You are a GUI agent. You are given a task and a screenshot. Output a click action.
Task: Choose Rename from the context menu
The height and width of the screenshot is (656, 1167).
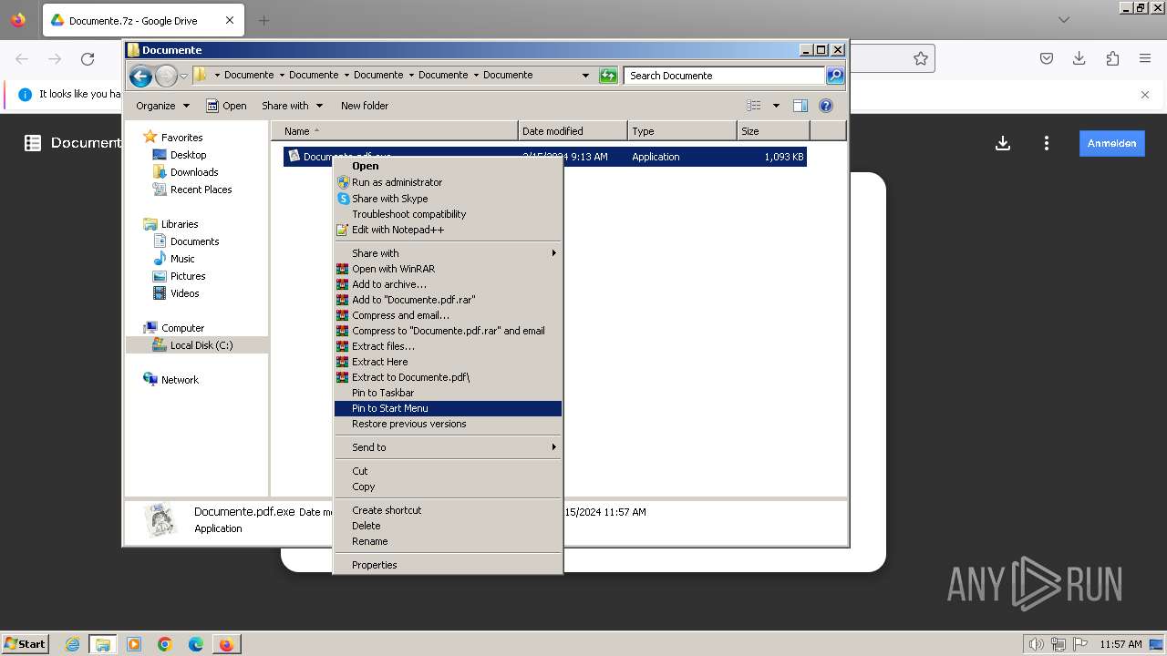448,541
